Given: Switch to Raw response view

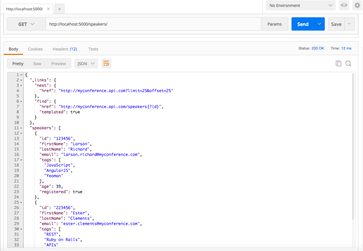Looking at the screenshot, I should click(37, 63).
